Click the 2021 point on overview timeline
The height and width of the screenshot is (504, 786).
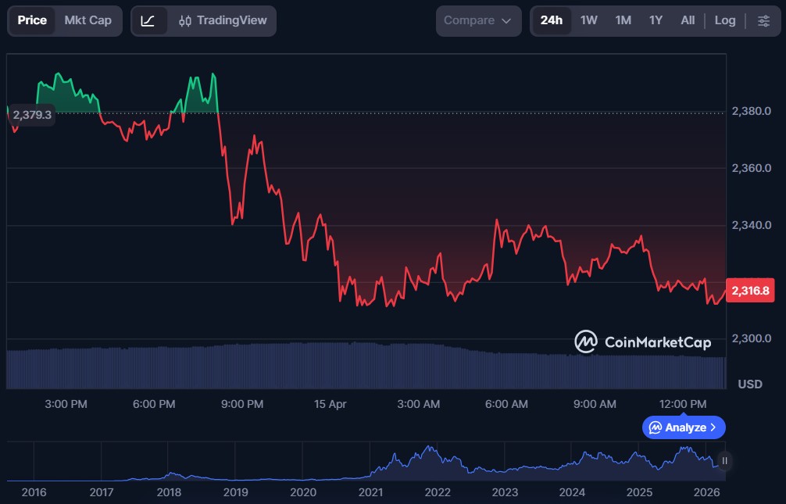(370, 492)
